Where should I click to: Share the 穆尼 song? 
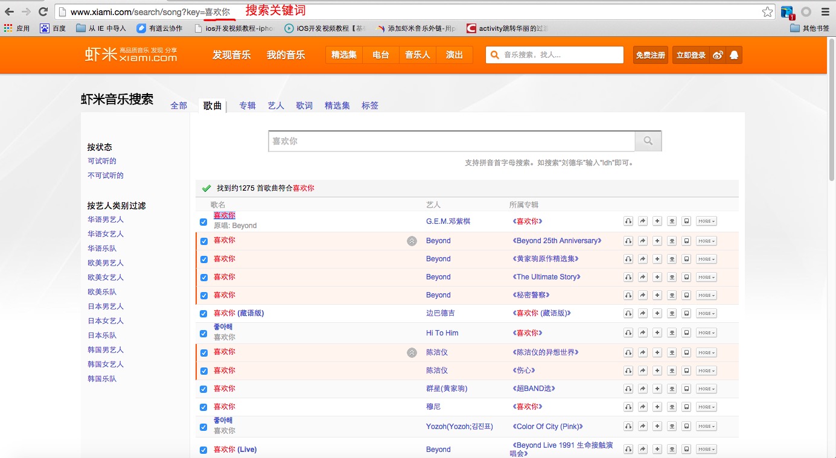pyautogui.click(x=643, y=407)
